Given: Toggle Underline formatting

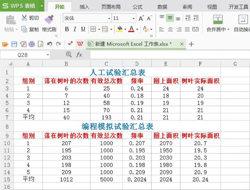Looking at the screenshot, I should tap(83, 29).
